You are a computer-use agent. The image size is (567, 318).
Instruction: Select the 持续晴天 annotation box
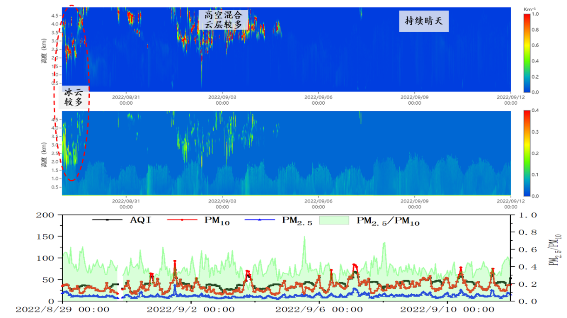(x=424, y=21)
